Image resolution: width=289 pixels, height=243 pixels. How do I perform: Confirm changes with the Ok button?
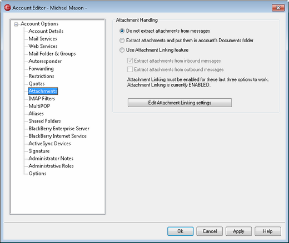[x=181, y=231]
